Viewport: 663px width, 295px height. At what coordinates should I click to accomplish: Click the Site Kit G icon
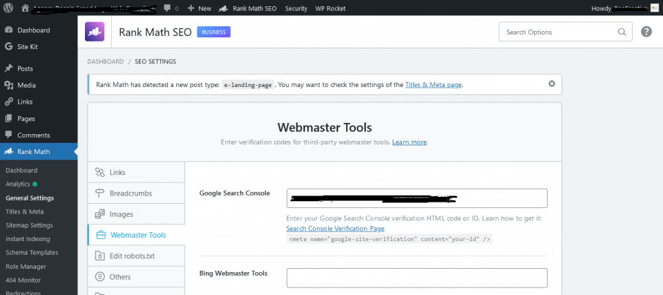[8, 46]
